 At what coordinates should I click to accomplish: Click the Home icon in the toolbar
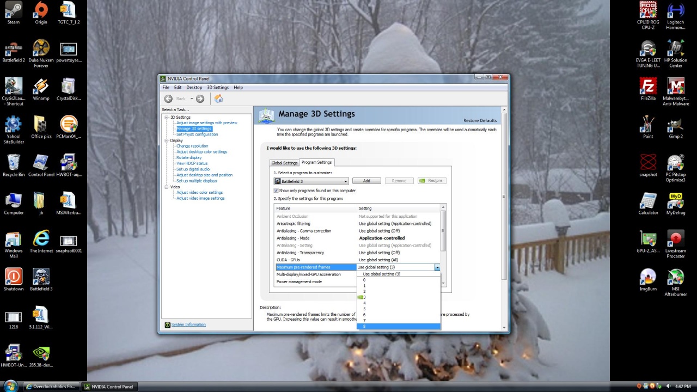point(218,99)
